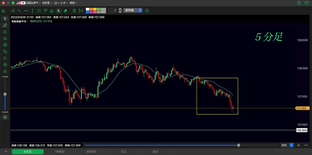Click the download save icon in sidebar
312x155 pixels.
coord(5,71)
